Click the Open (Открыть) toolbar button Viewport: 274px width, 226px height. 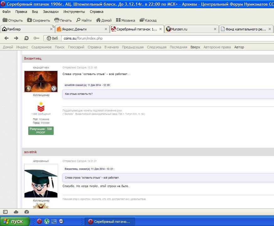13,20
